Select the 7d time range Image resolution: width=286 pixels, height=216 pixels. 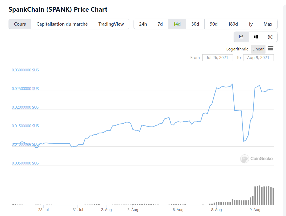tap(160, 24)
